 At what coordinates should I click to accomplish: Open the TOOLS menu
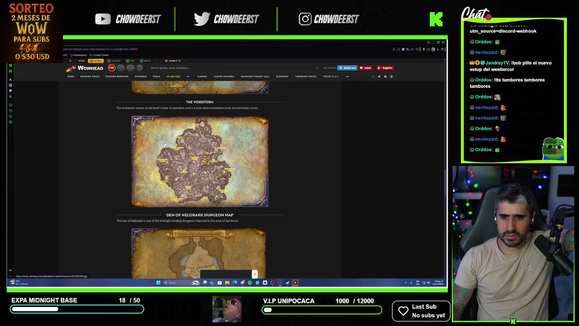click(x=157, y=77)
